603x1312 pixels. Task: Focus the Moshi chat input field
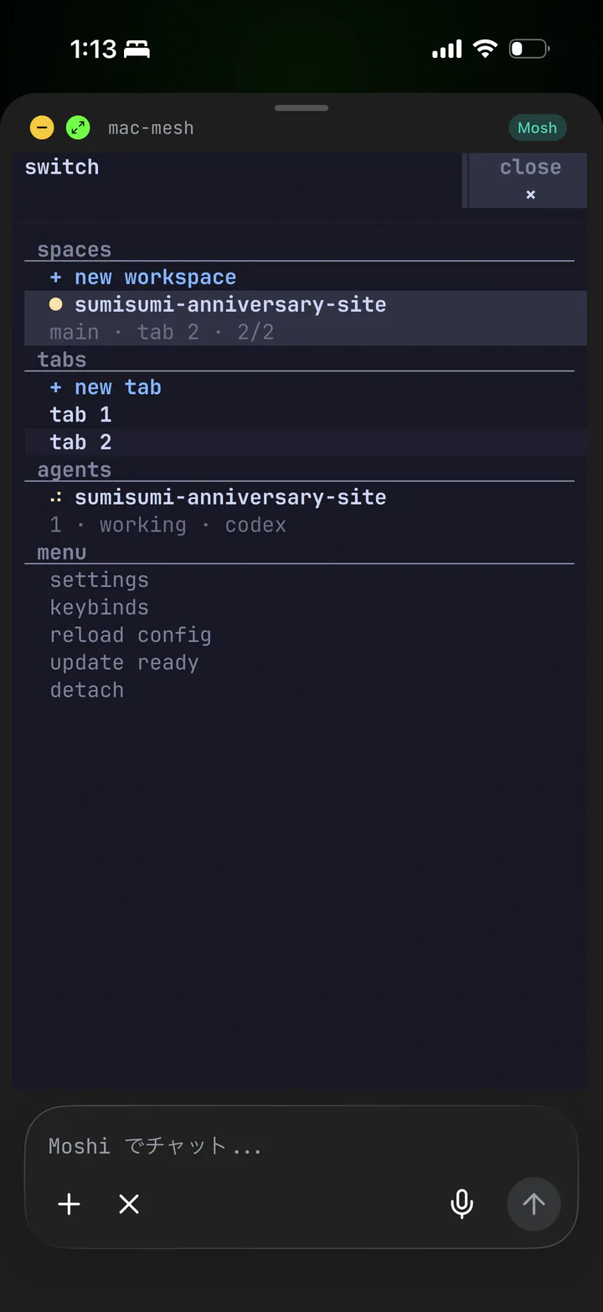301,1146
